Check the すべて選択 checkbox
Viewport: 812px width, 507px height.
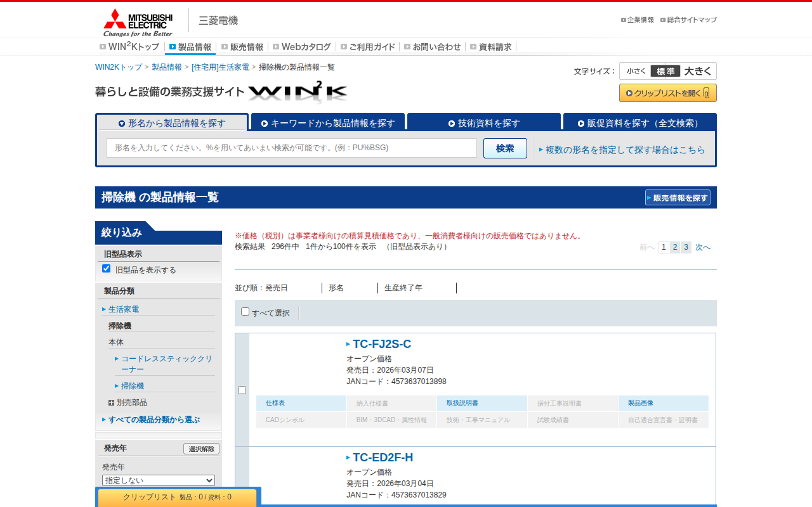pos(245,312)
